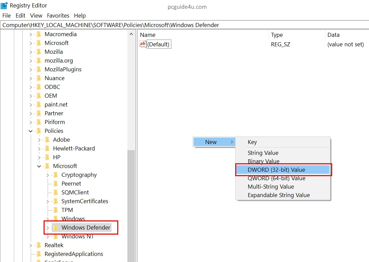Collapse the Policies tree node

coord(31,131)
